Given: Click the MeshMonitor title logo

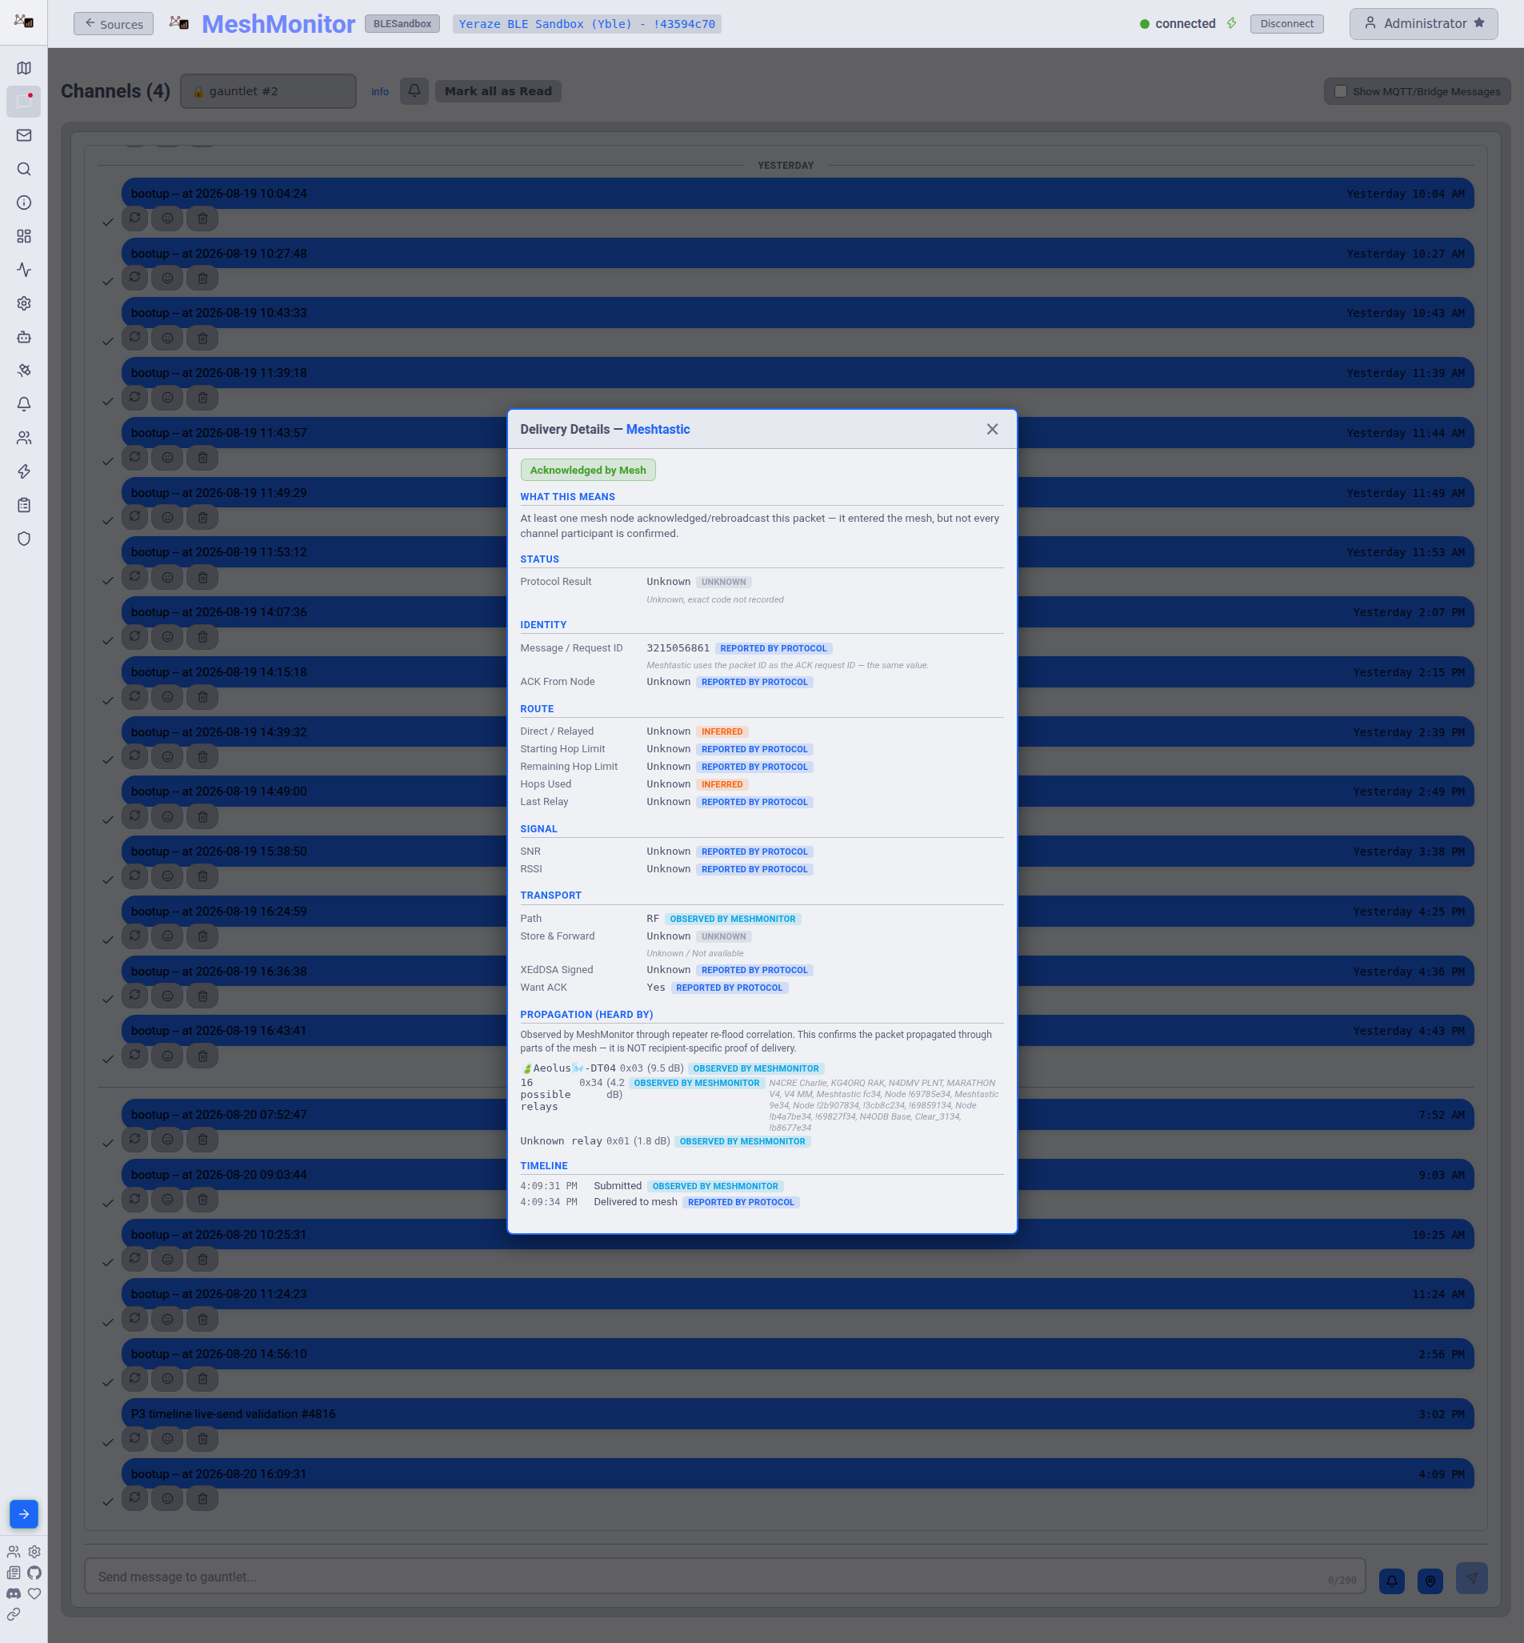Looking at the screenshot, I should click(x=278, y=24).
